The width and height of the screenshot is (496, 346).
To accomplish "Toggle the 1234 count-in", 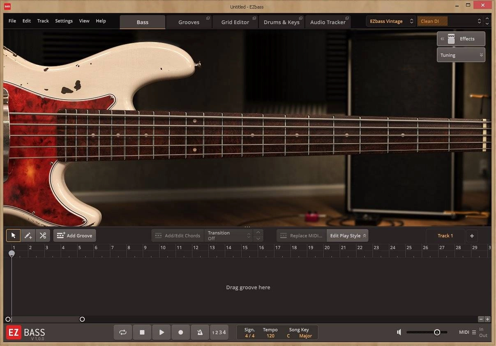I will (219, 332).
